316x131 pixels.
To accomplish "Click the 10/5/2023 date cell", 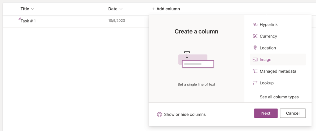I will point(116,21).
